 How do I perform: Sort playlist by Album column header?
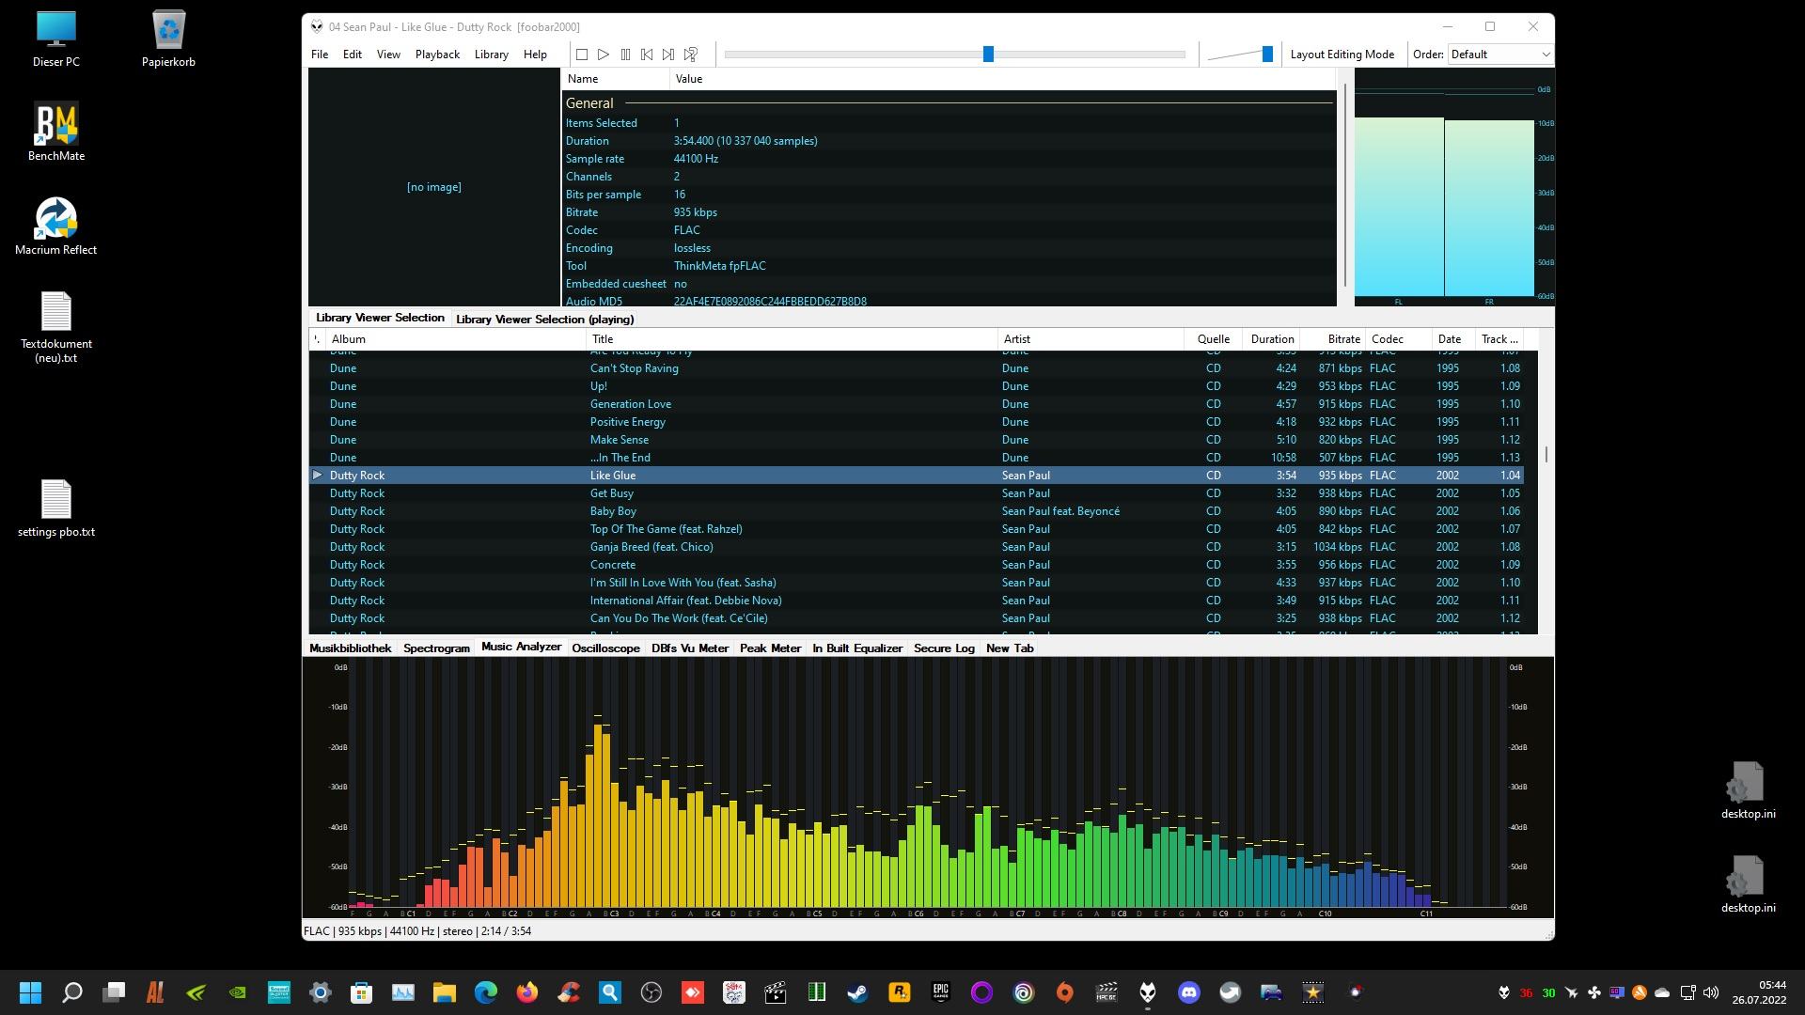pyautogui.click(x=455, y=339)
